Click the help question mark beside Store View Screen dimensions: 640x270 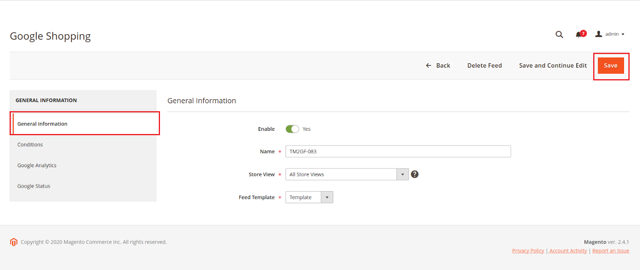[x=415, y=174]
